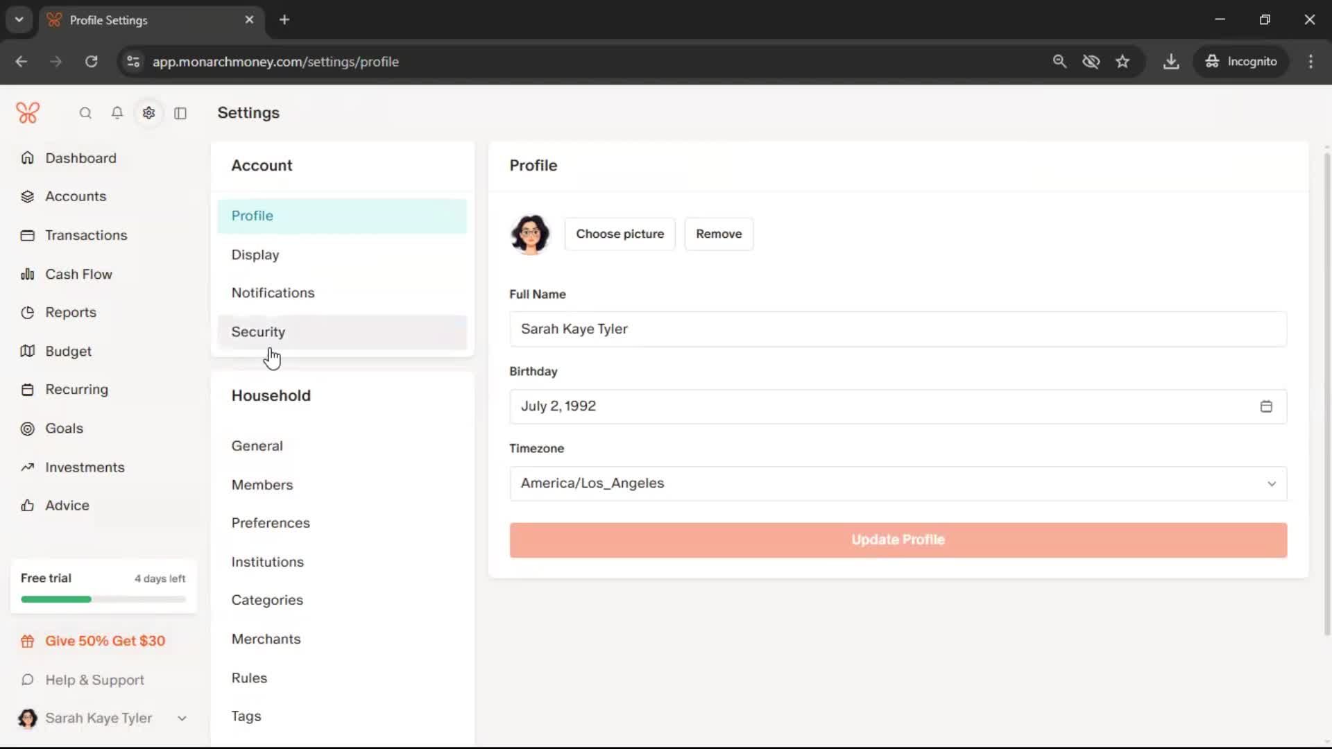Click the Monarch butterfly logo
Image resolution: width=1332 pixels, height=749 pixels.
[x=28, y=112]
